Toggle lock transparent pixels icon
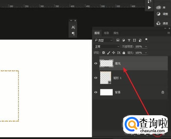The image size is (171, 139). pos(104,53)
